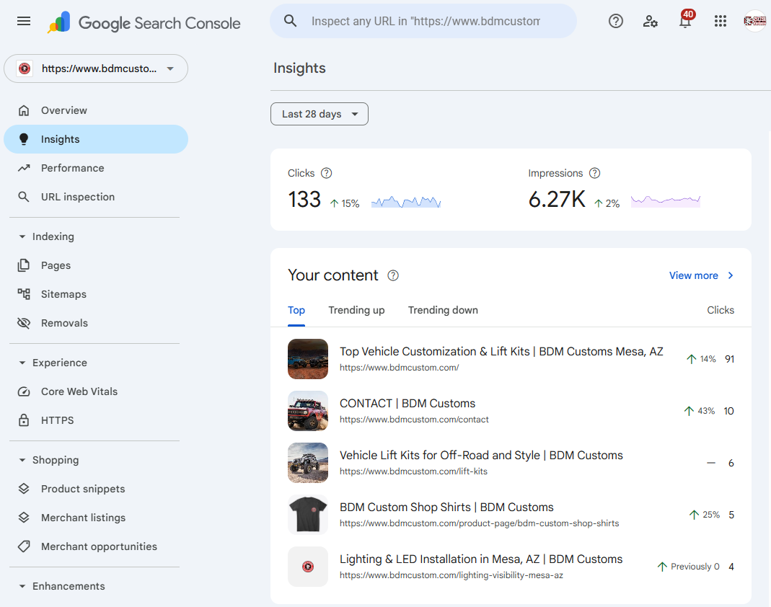Open the property selector dropdown
Viewport: 771px width, 607px height.
(96, 68)
